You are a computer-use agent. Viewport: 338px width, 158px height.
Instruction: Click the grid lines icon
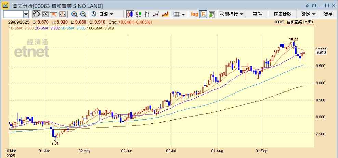click(x=177, y=14)
